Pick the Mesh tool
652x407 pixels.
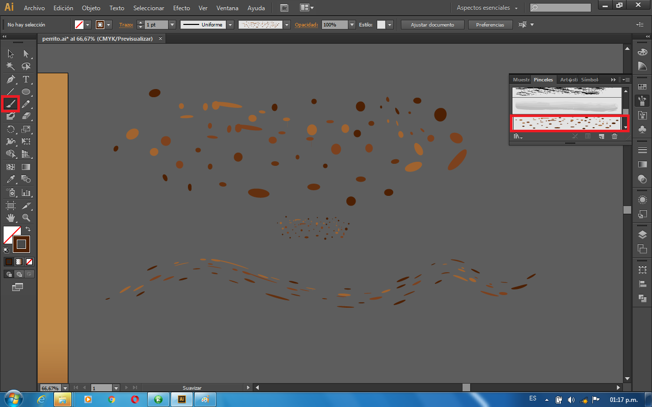[x=11, y=167]
